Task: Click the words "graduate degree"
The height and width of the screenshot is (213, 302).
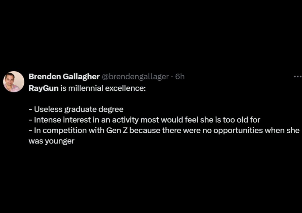Action: tap(94, 110)
